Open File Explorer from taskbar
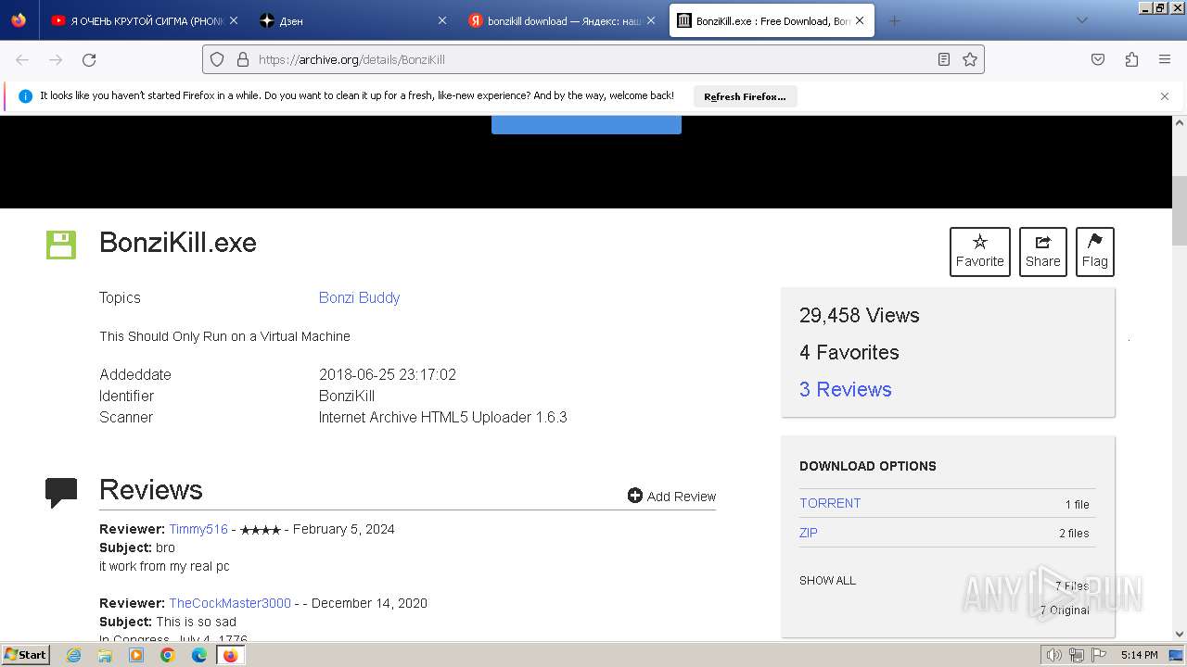 point(105,655)
